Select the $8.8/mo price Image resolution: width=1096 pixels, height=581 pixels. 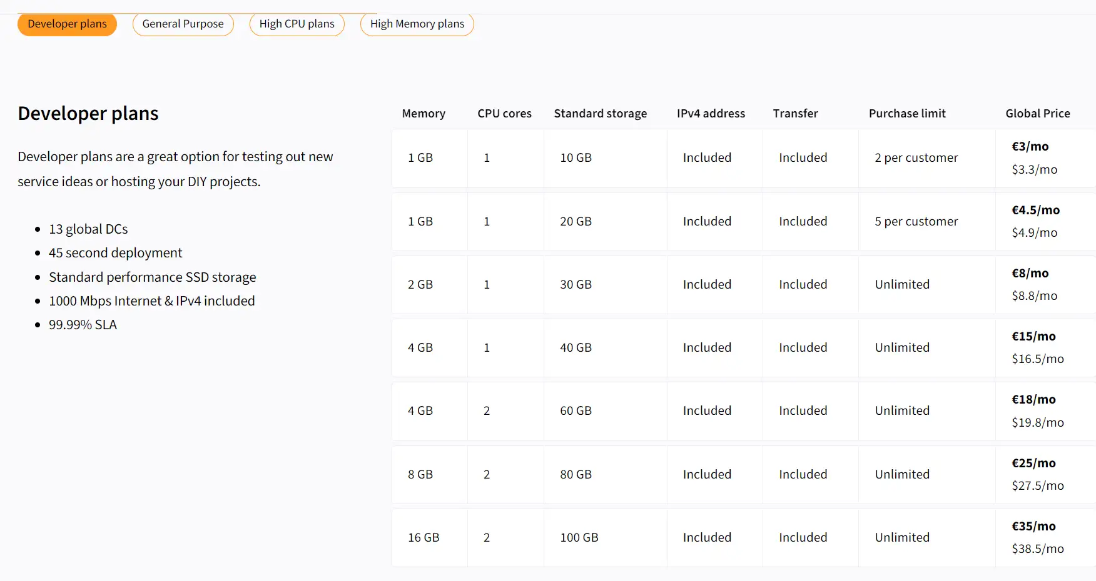coord(1034,296)
